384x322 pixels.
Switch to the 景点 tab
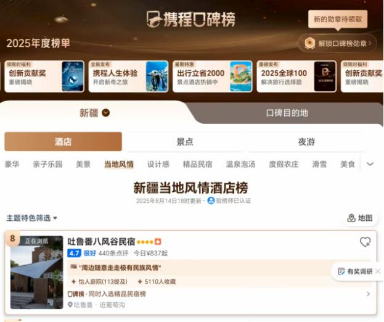[x=185, y=142]
